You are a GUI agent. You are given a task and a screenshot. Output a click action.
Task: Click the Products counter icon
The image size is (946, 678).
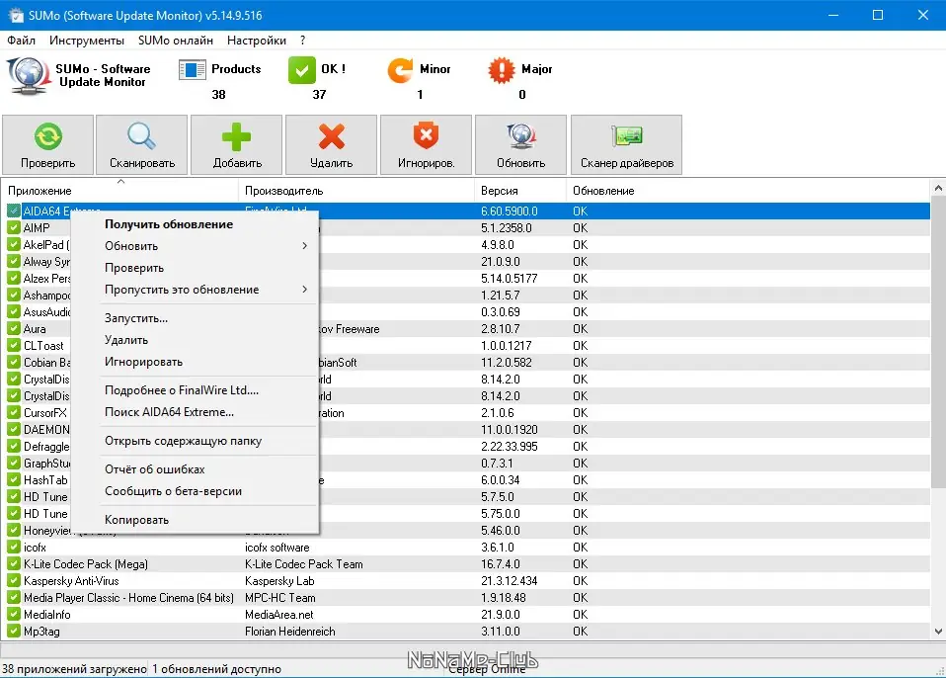pos(192,70)
